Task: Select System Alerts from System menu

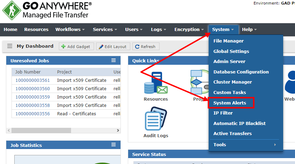Action: tap(230, 103)
